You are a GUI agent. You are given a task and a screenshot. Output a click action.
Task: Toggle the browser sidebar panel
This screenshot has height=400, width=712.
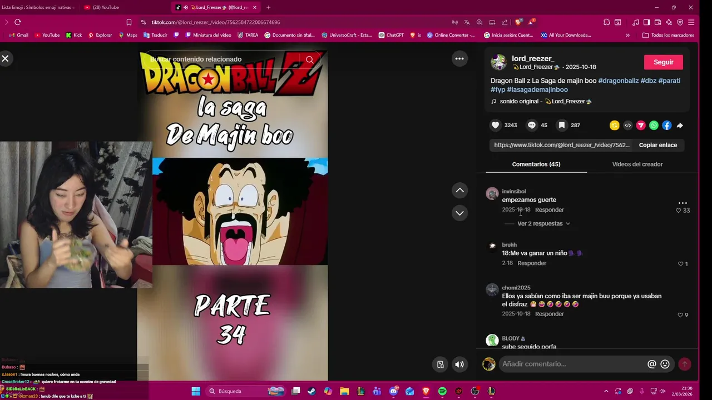click(x=646, y=22)
